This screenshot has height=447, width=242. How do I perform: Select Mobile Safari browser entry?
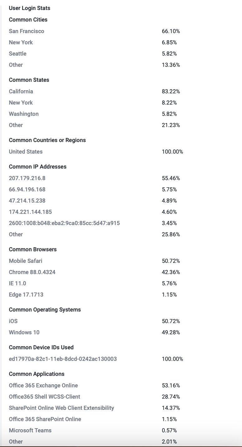[26, 261]
